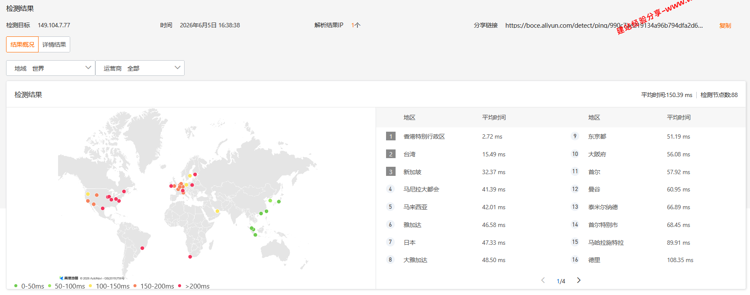The width and height of the screenshot is (750, 295).
Task: Click the 马哈拉施特拉 region name
Action: 606,243
